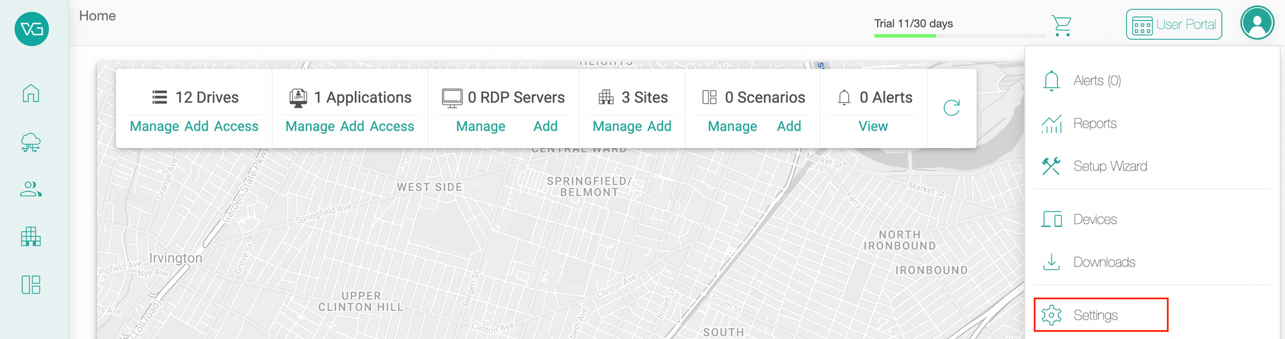
Task: Click the RDP Servers monitor icon
Action: (x=452, y=98)
